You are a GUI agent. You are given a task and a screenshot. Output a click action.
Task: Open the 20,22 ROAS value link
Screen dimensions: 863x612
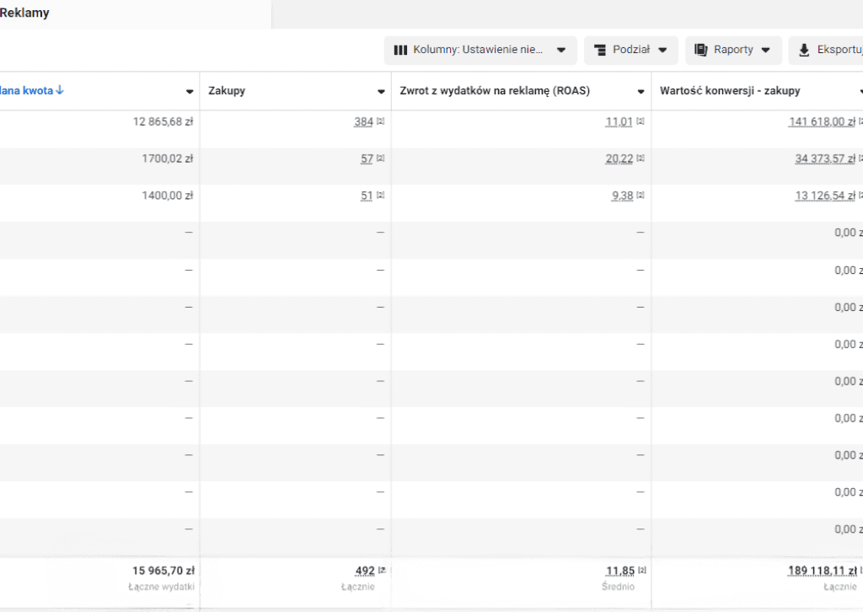click(x=619, y=158)
